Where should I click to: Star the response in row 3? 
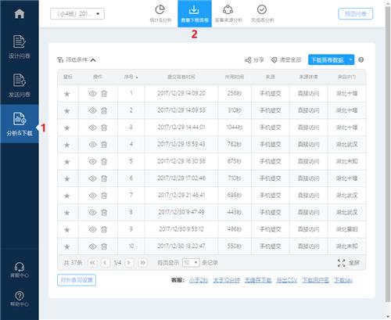tap(67, 128)
